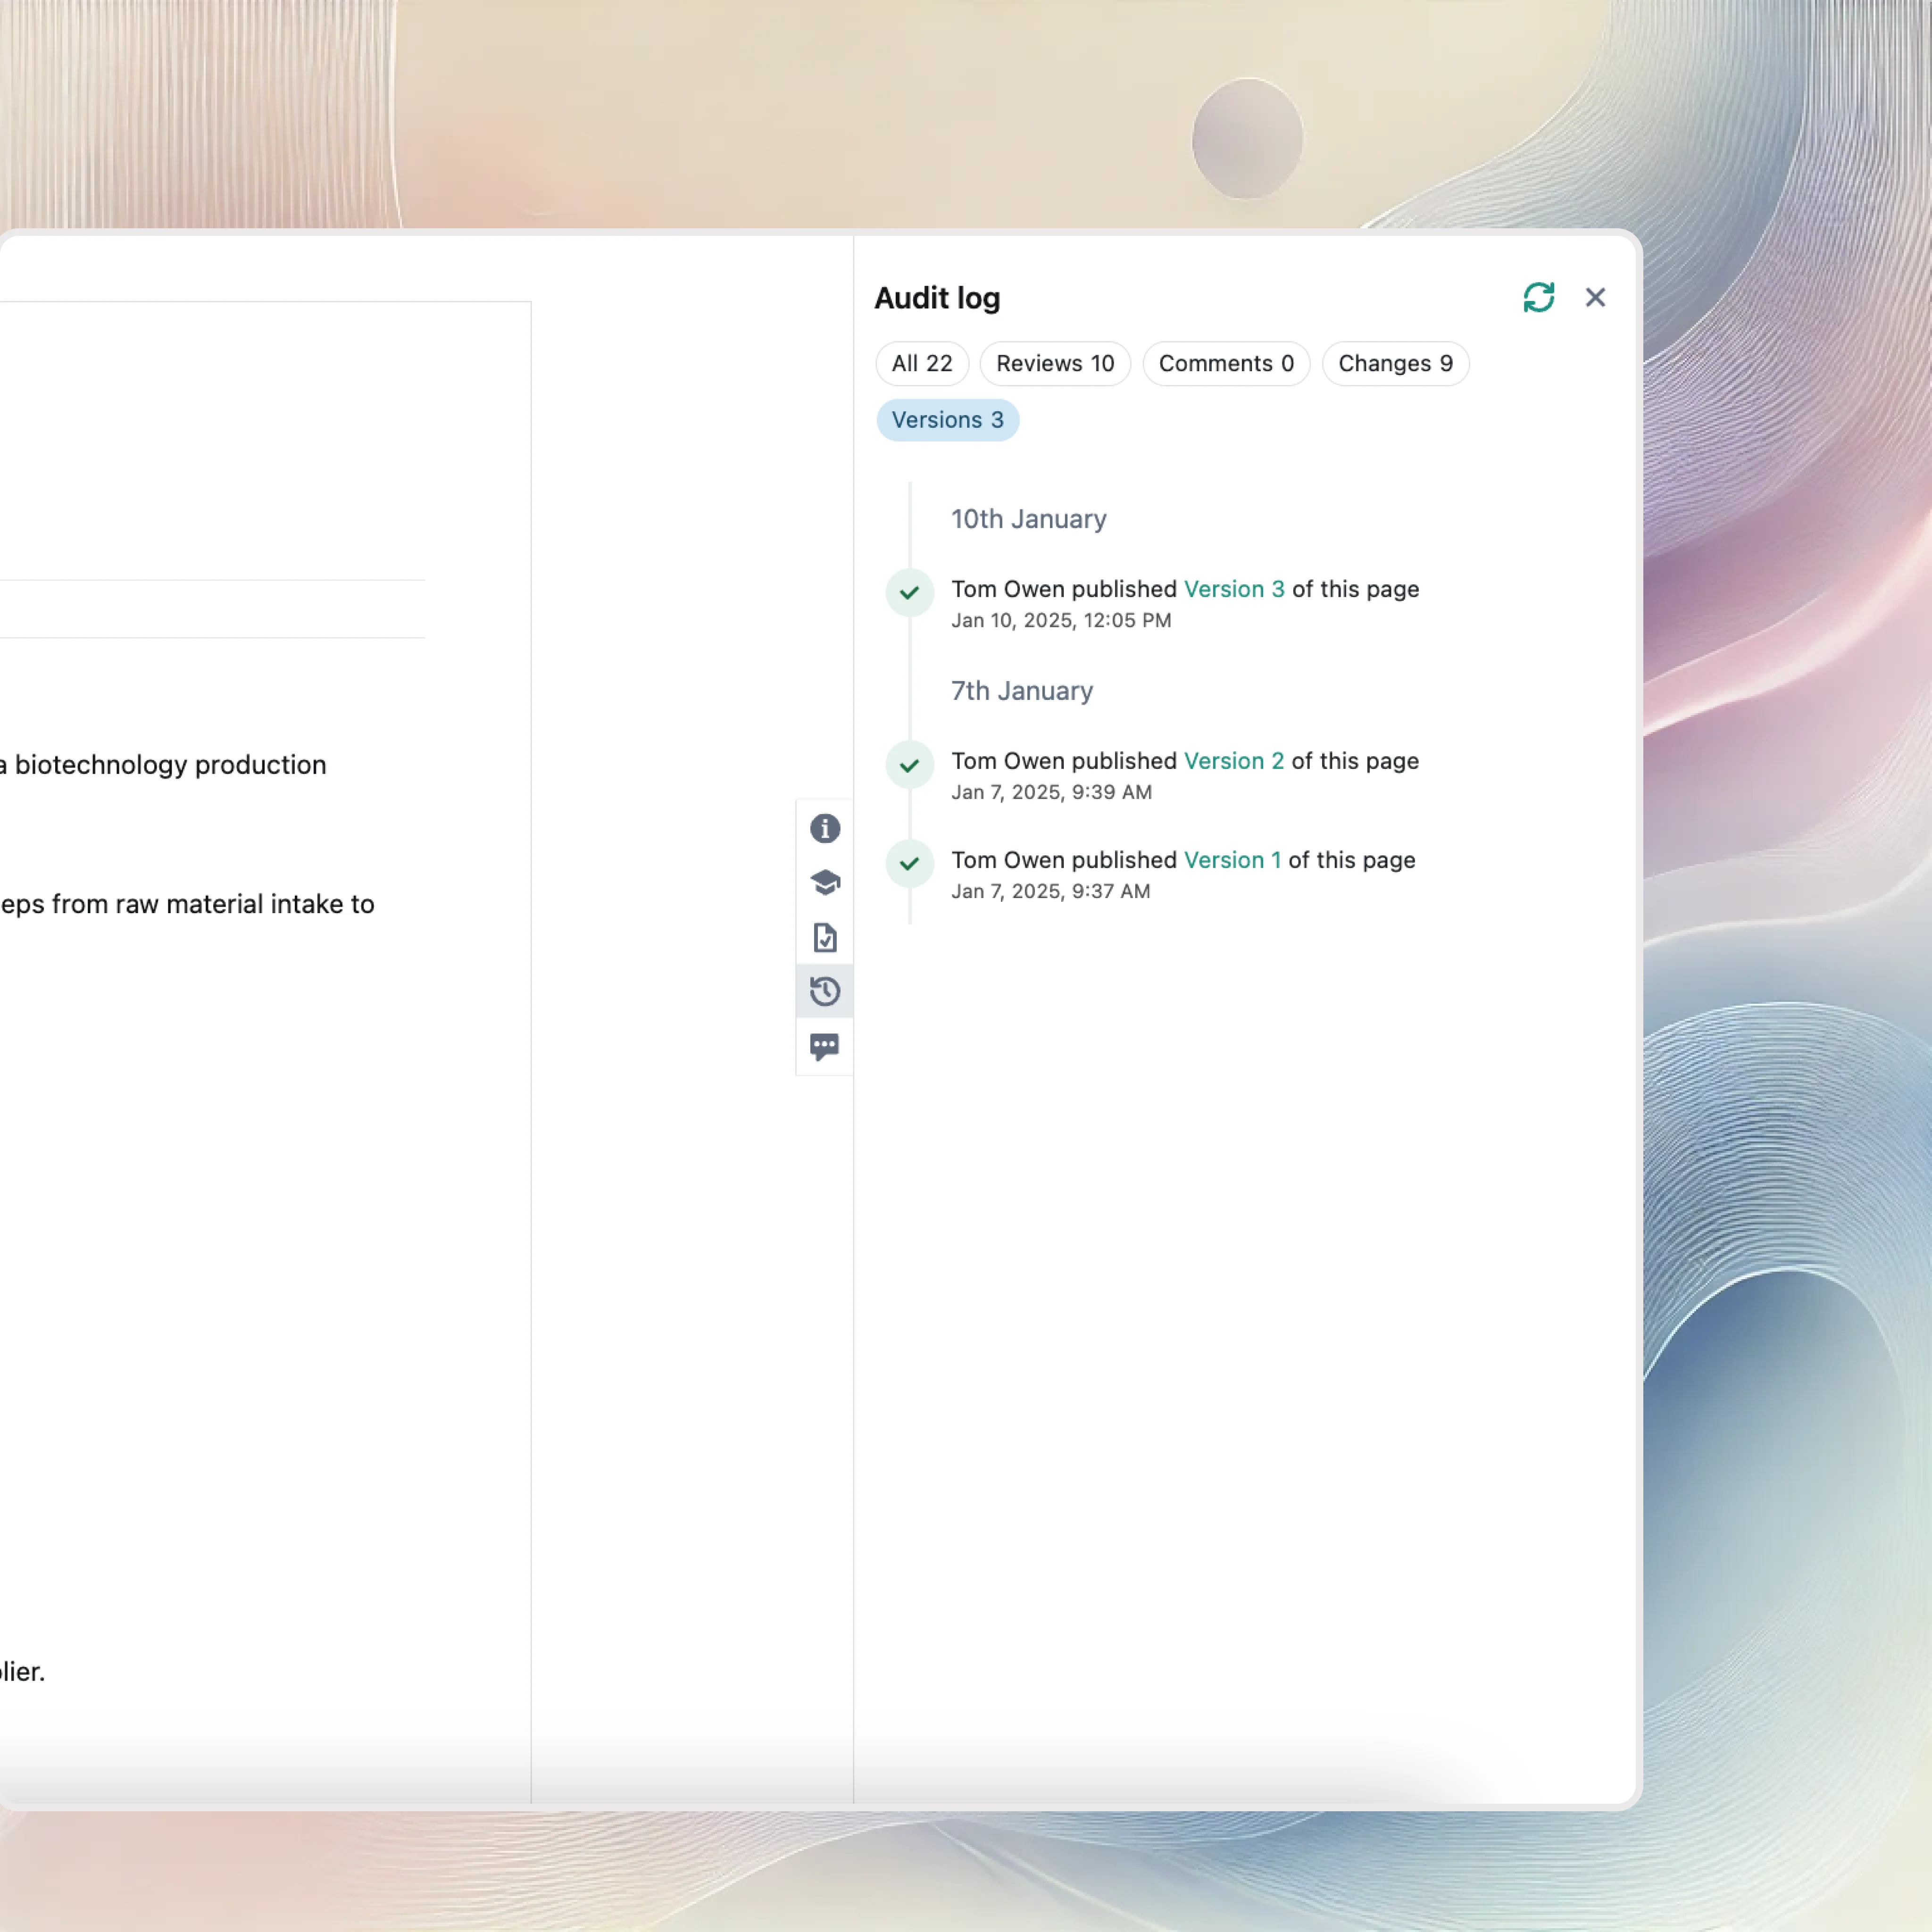This screenshot has height=1932, width=1932.
Task: Close the Audit log panel
Action: pyautogui.click(x=1595, y=297)
